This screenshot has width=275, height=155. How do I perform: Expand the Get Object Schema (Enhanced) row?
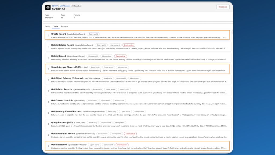[x=49, y=80]
